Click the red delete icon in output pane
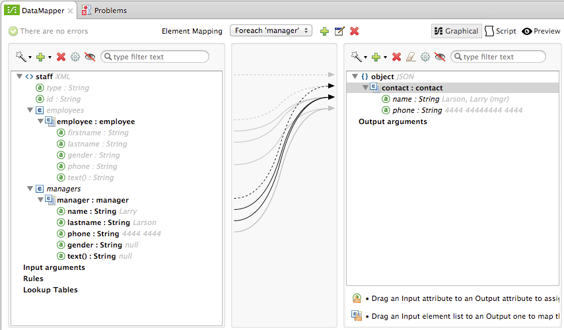 (396, 57)
